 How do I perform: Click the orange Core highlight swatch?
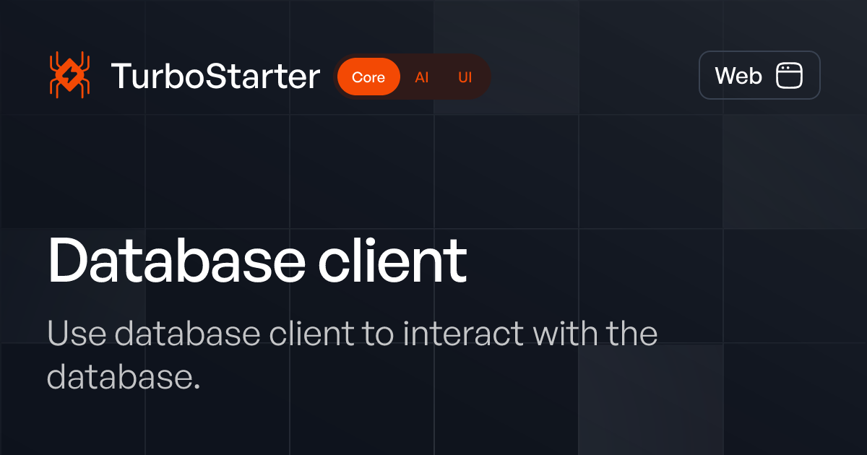point(368,77)
